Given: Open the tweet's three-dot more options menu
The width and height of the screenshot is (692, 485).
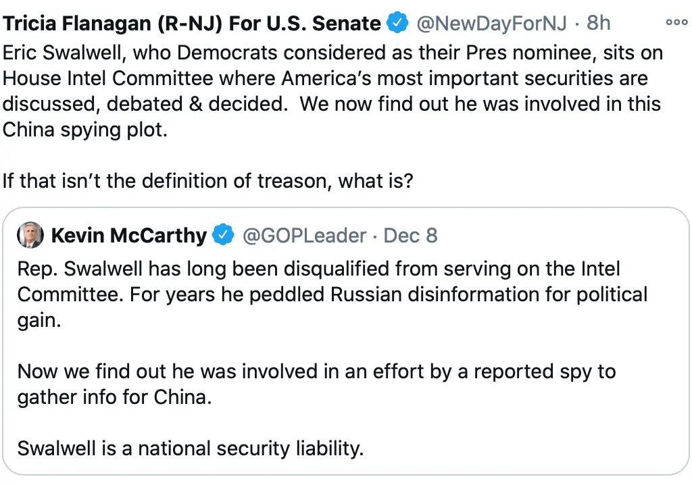Looking at the screenshot, I should (x=676, y=22).
